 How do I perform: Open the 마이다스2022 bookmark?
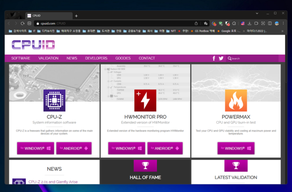click(255, 31)
